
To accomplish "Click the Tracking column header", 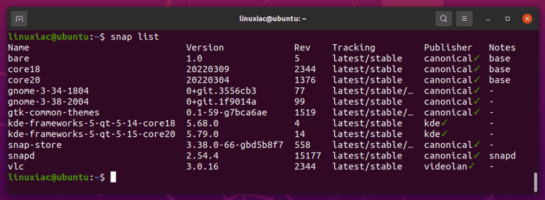I will tap(353, 47).
